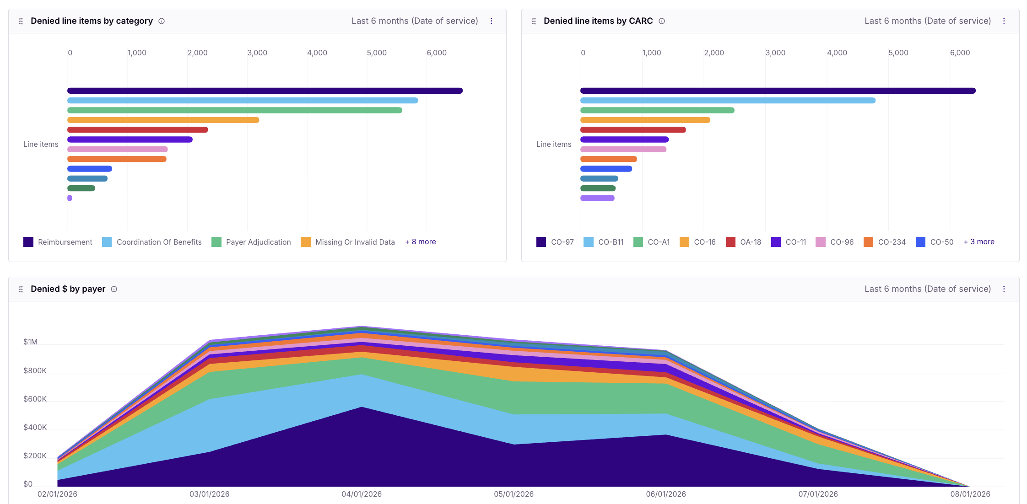This screenshot has width=1027, height=504.
Task: Toggle the Reimbursement legend swatch
Action: click(28, 242)
